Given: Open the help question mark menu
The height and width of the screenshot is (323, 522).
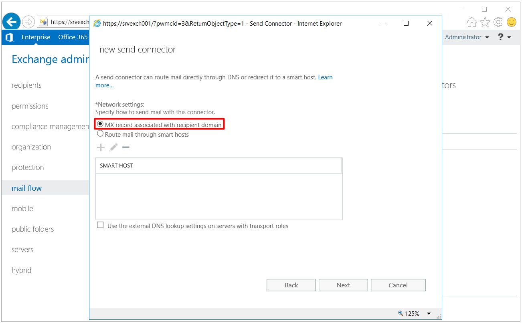Looking at the screenshot, I should [504, 37].
